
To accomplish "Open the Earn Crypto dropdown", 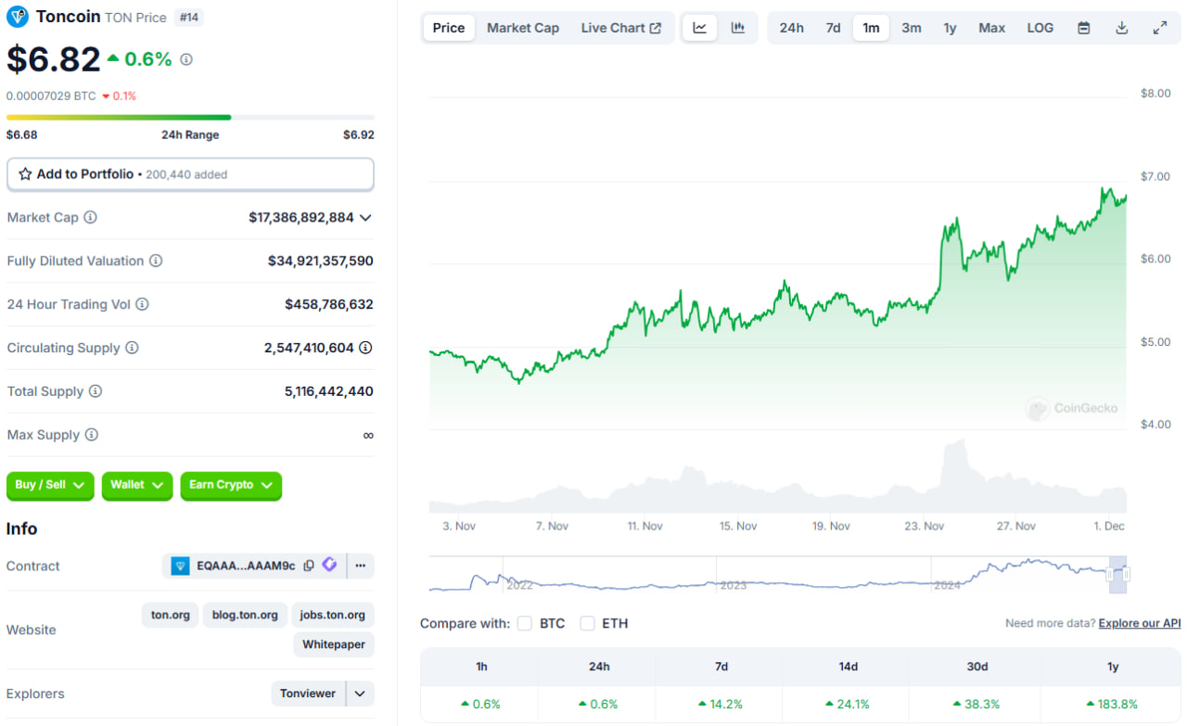I will click(231, 485).
